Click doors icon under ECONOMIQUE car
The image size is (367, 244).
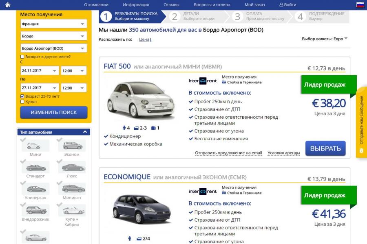[x=139, y=239]
